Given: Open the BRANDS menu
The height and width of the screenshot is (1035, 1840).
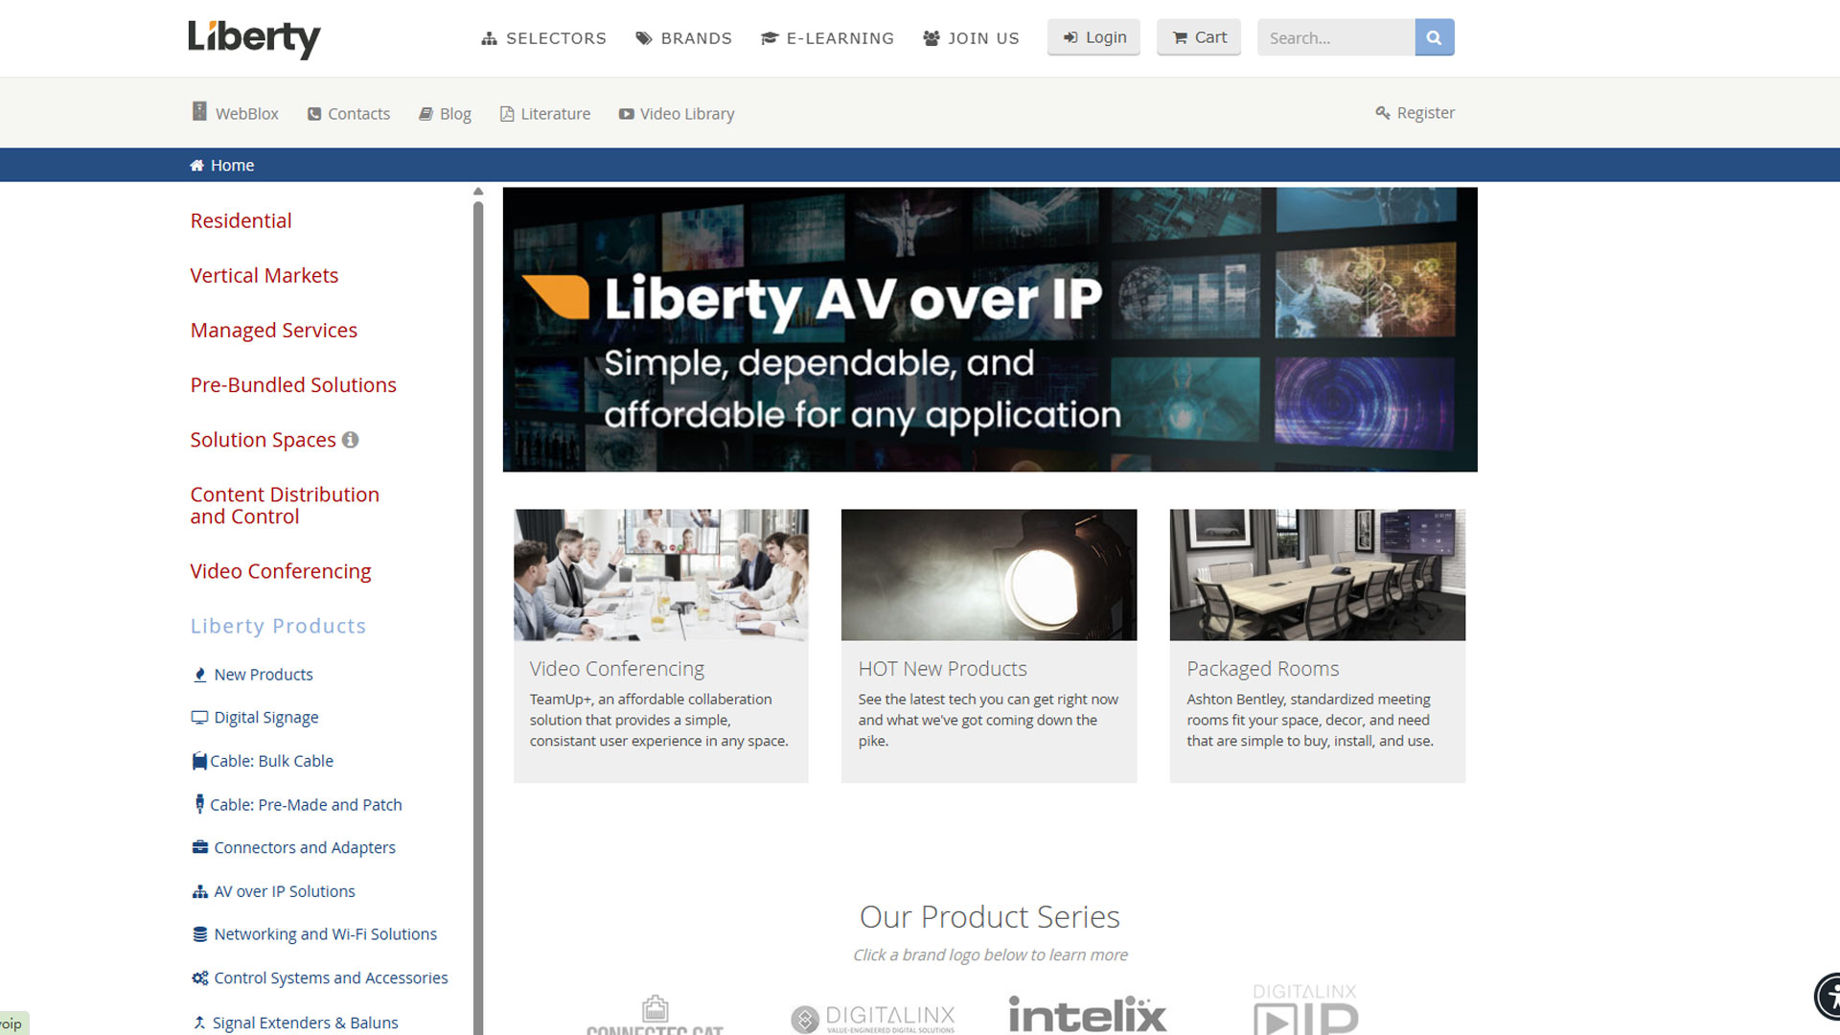Looking at the screenshot, I should (684, 38).
